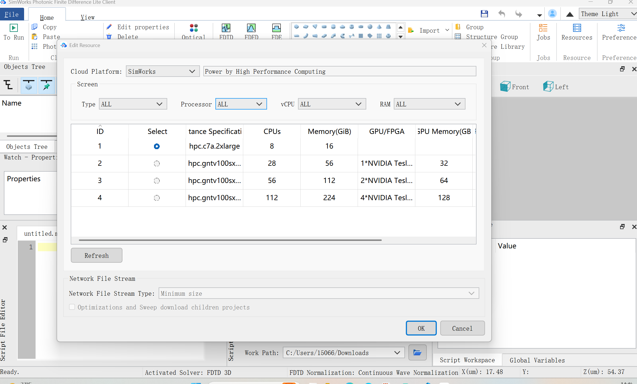Click the table horizontal scrollbar
Screen dimensions: 637x384
click(230, 240)
